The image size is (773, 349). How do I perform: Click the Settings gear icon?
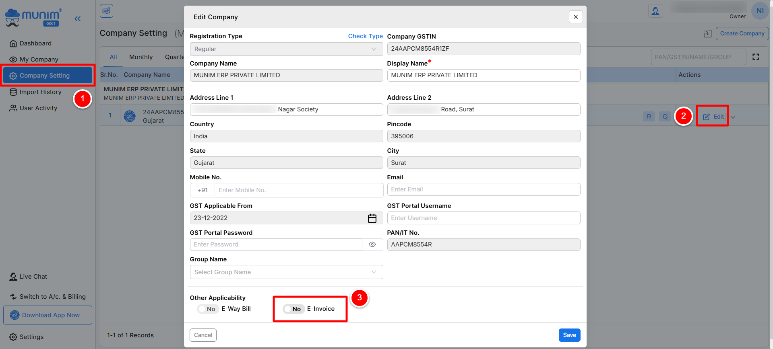13,337
